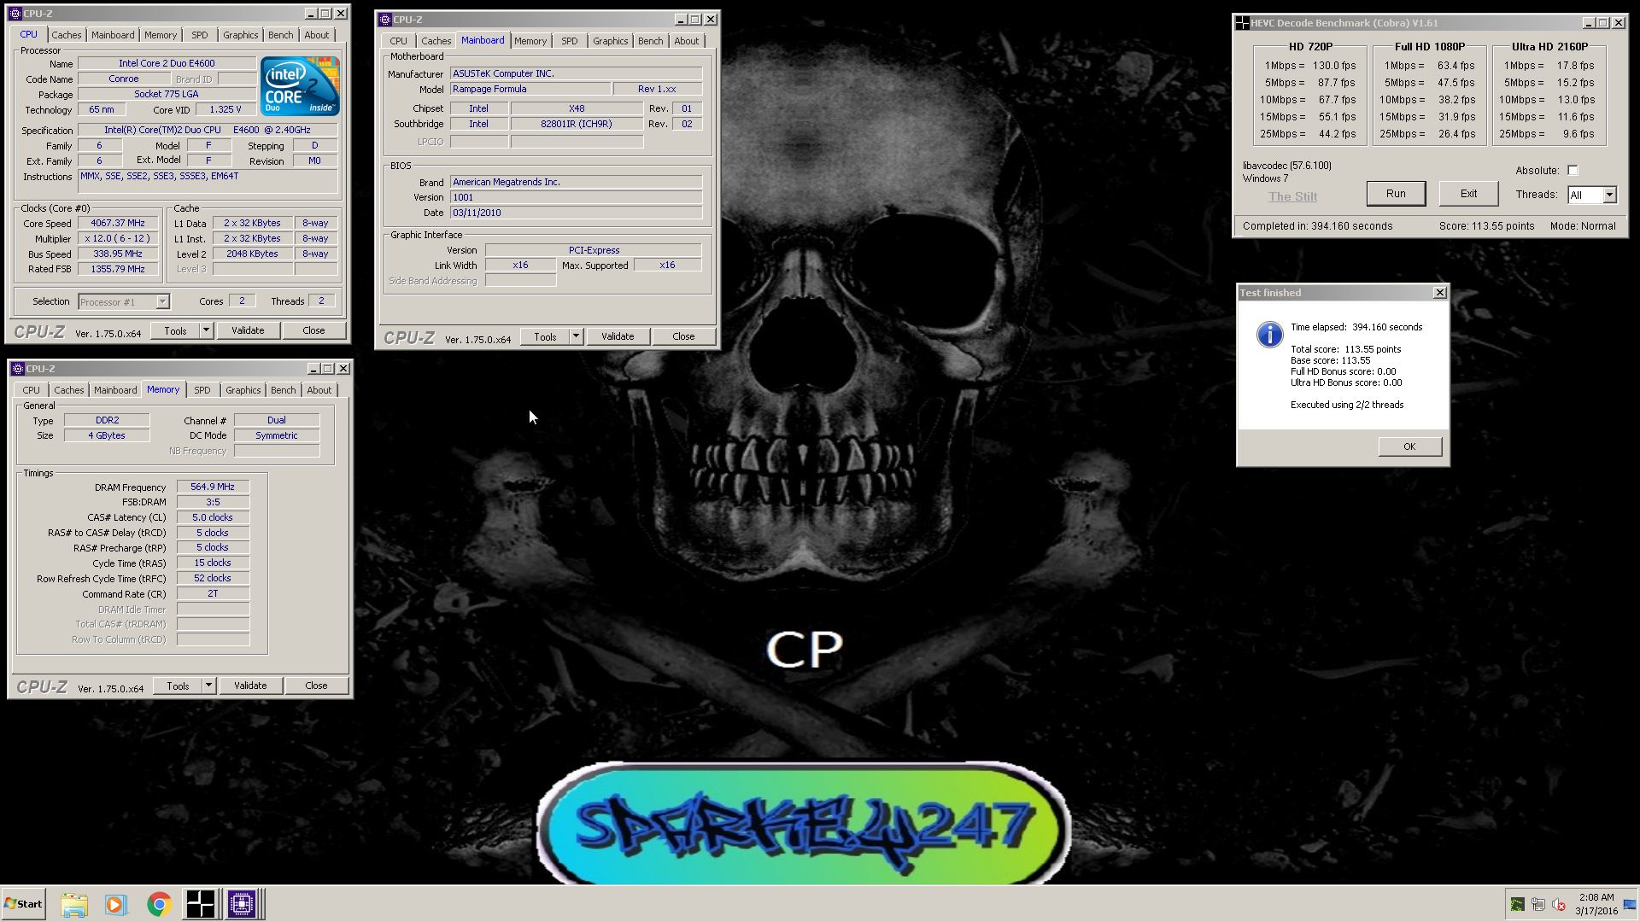This screenshot has height=922, width=1640.
Task: Open the Start menu
Action: coord(23,904)
